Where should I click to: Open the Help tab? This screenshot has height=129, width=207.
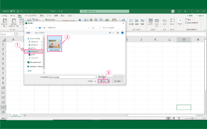pyautogui.click(x=70, y=16)
